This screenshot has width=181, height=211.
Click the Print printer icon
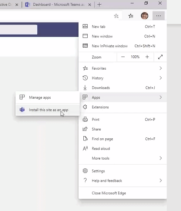pos(85,119)
